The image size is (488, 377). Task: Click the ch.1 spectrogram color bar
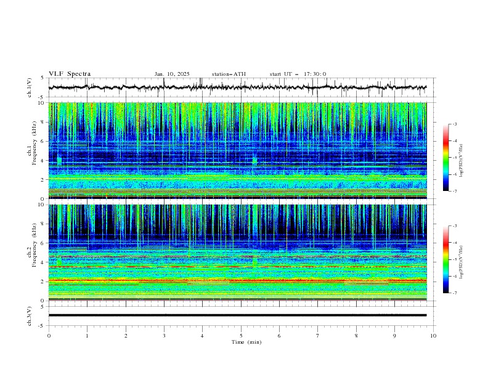click(445, 158)
